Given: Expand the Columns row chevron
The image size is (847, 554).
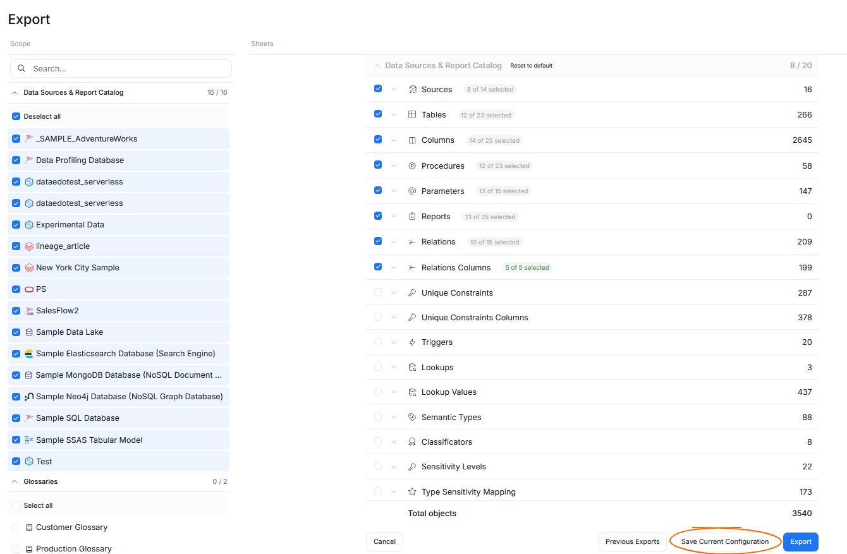Looking at the screenshot, I should click(x=394, y=140).
